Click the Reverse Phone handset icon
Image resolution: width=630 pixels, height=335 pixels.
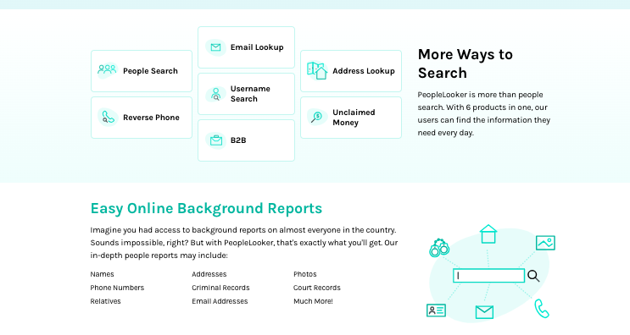(x=108, y=118)
